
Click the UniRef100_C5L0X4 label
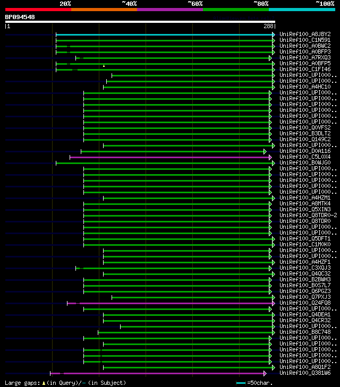click(305, 157)
